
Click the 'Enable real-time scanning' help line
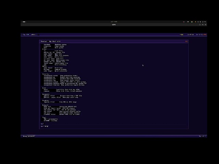tap(62, 77)
